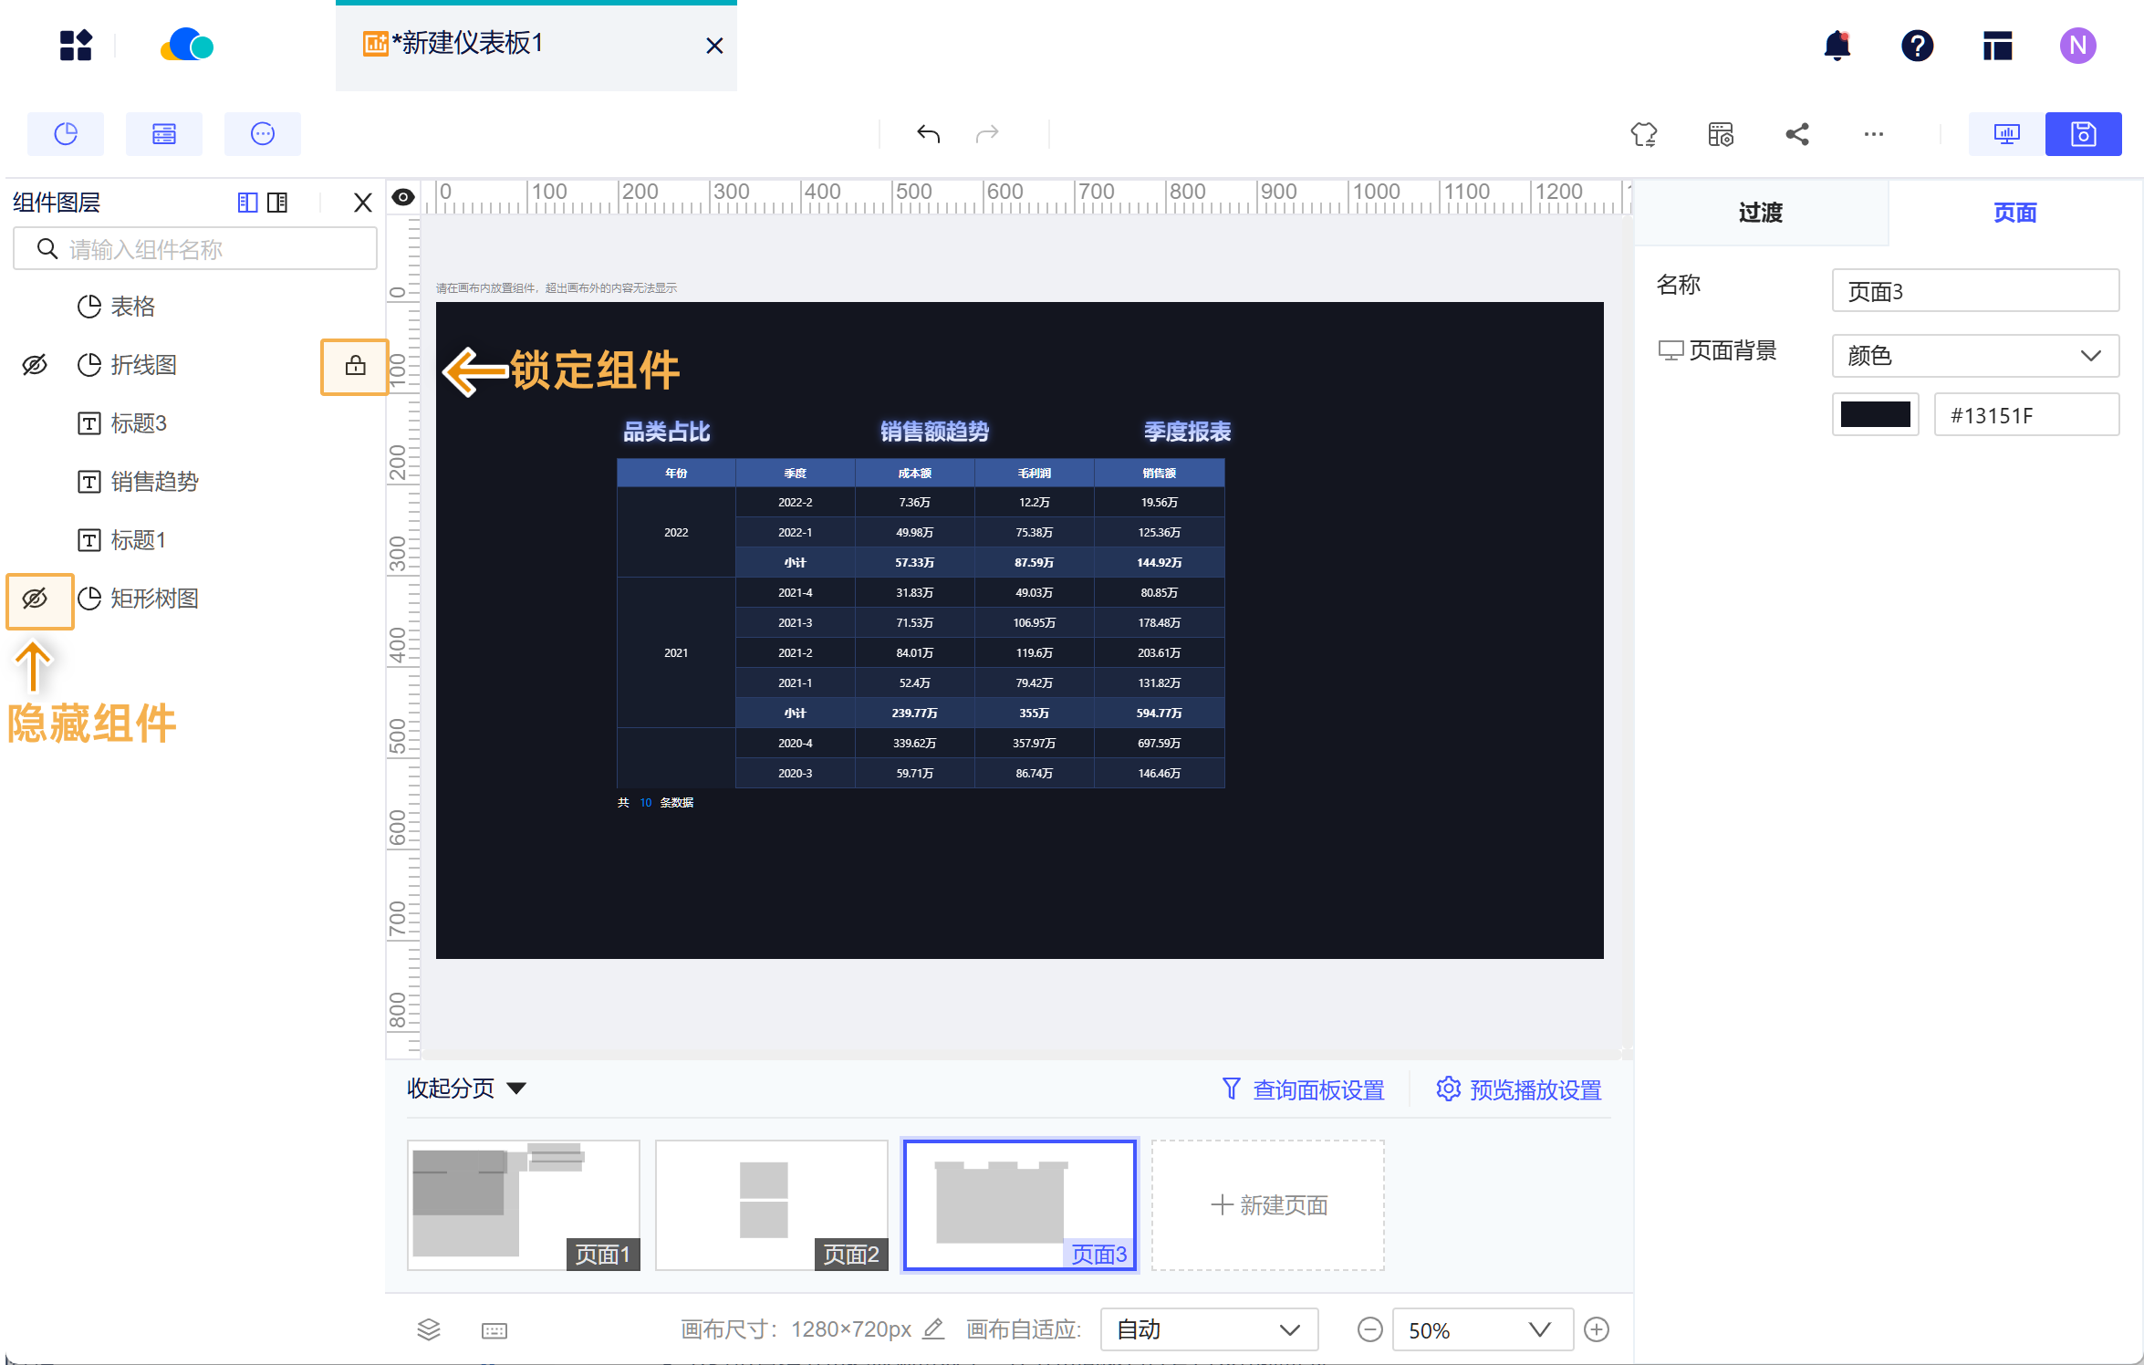Click the share icon in toolbar

(x=1796, y=135)
